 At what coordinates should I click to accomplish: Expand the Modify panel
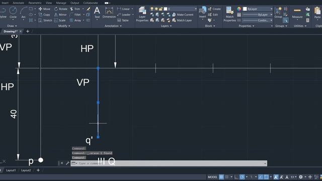(x=64, y=26)
